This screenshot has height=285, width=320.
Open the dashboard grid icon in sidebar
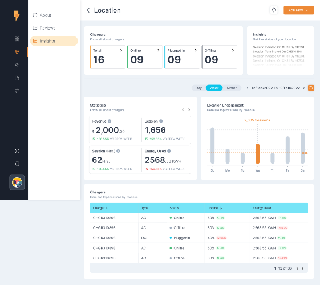point(17,39)
